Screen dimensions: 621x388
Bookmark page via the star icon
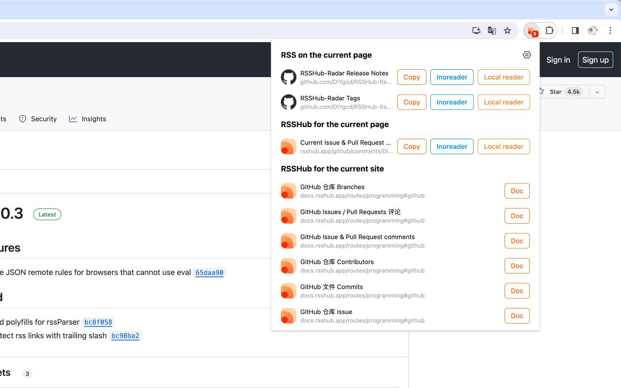click(x=507, y=30)
